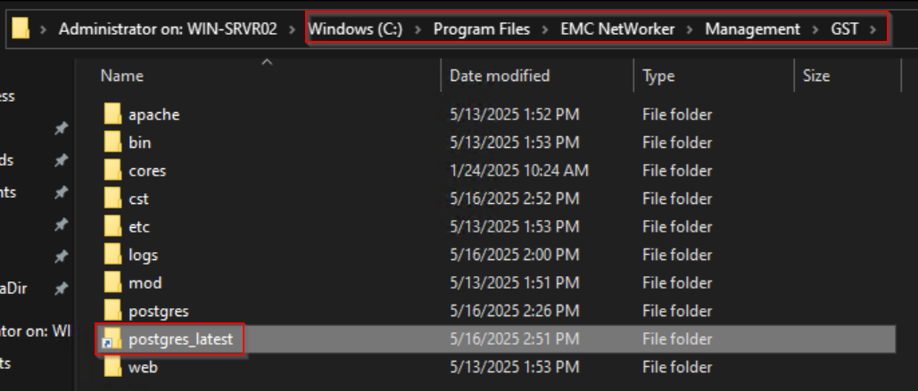Expand the chevron after 'EMC NetWorker' breadcrumb
918x391 pixels.
pos(690,29)
